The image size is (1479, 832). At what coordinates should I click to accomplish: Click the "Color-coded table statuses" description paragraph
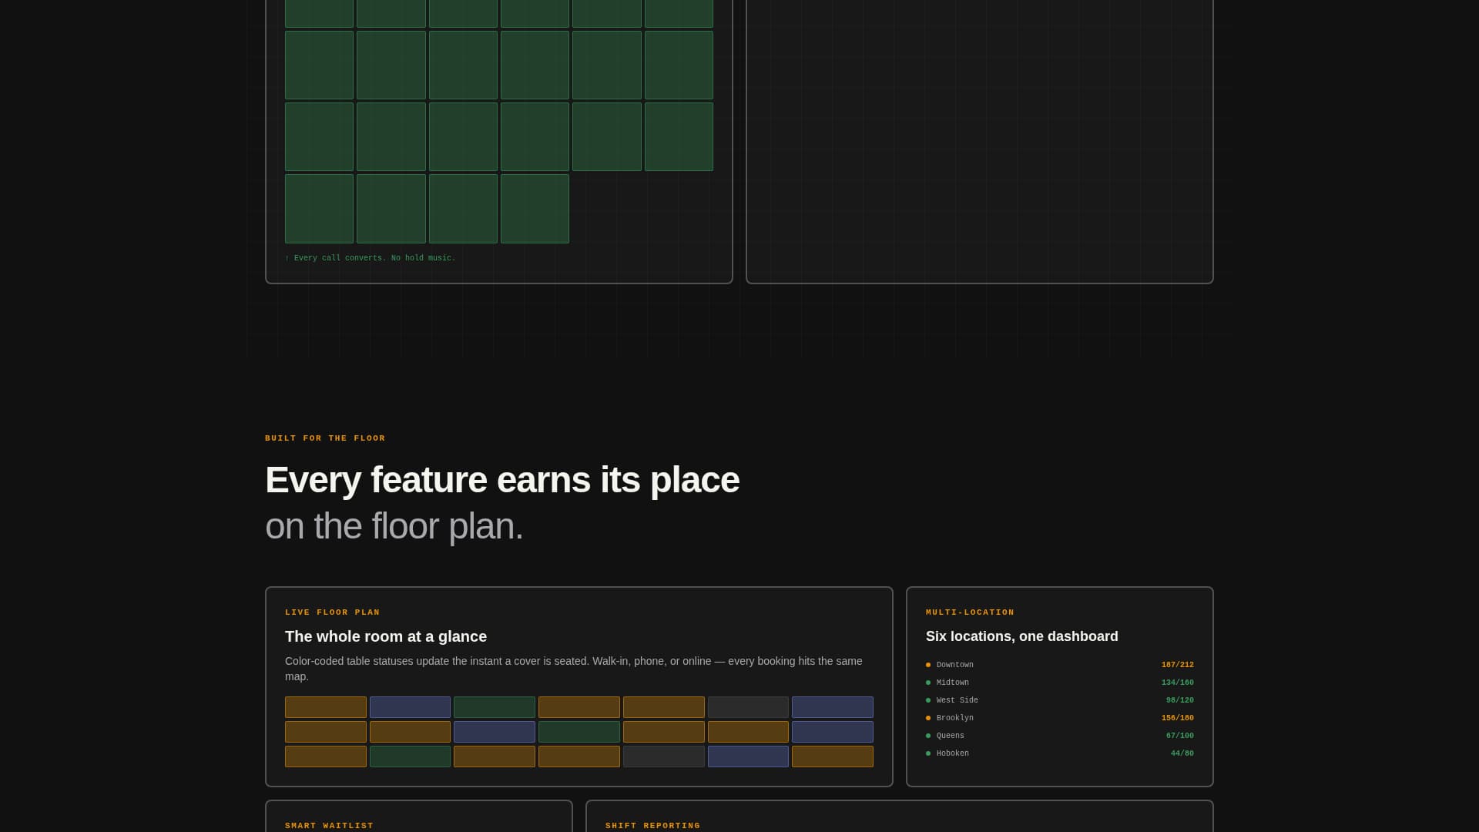(574, 669)
